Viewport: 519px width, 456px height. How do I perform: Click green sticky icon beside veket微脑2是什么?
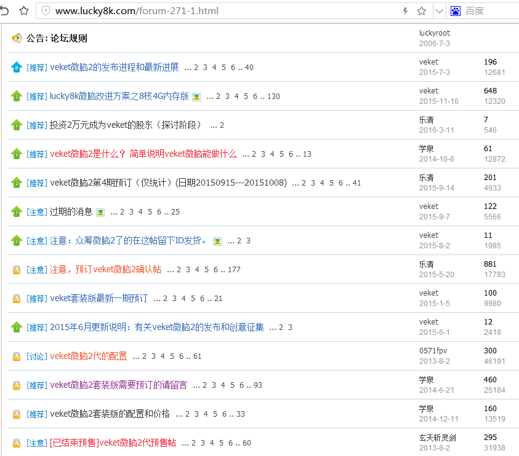pyautogui.click(x=16, y=154)
